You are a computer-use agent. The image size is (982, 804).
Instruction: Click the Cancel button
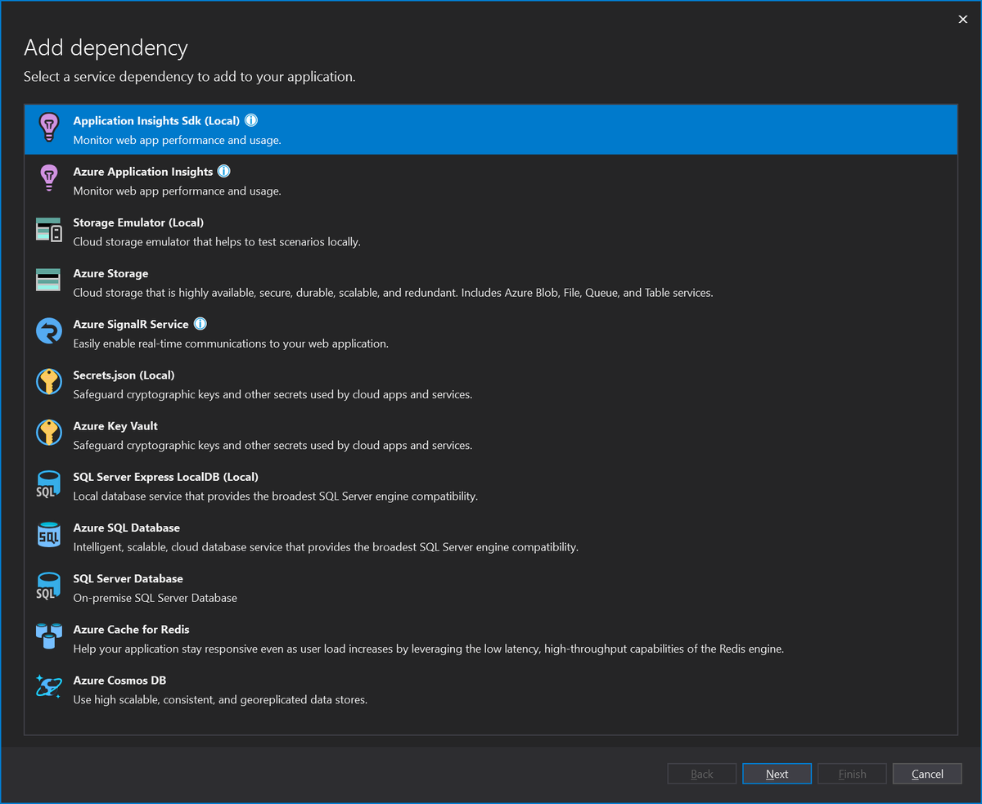pyautogui.click(x=927, y=774)
